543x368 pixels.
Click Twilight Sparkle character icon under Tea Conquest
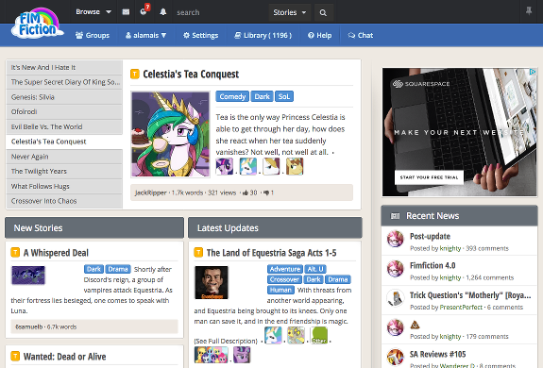coord(225,166)
